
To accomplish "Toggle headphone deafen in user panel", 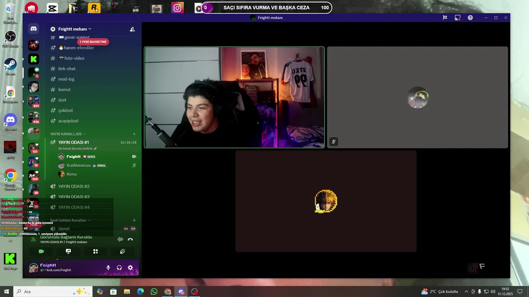I will (119, 268).
